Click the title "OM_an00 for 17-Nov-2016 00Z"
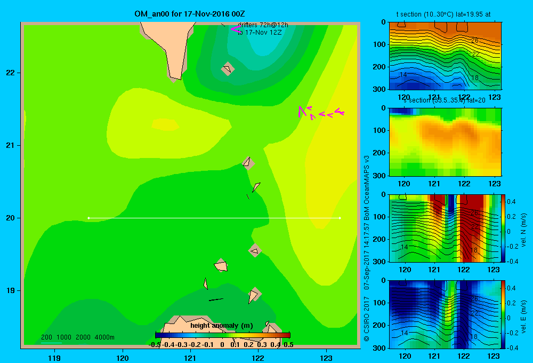533x363 pixels. point(190,14)
